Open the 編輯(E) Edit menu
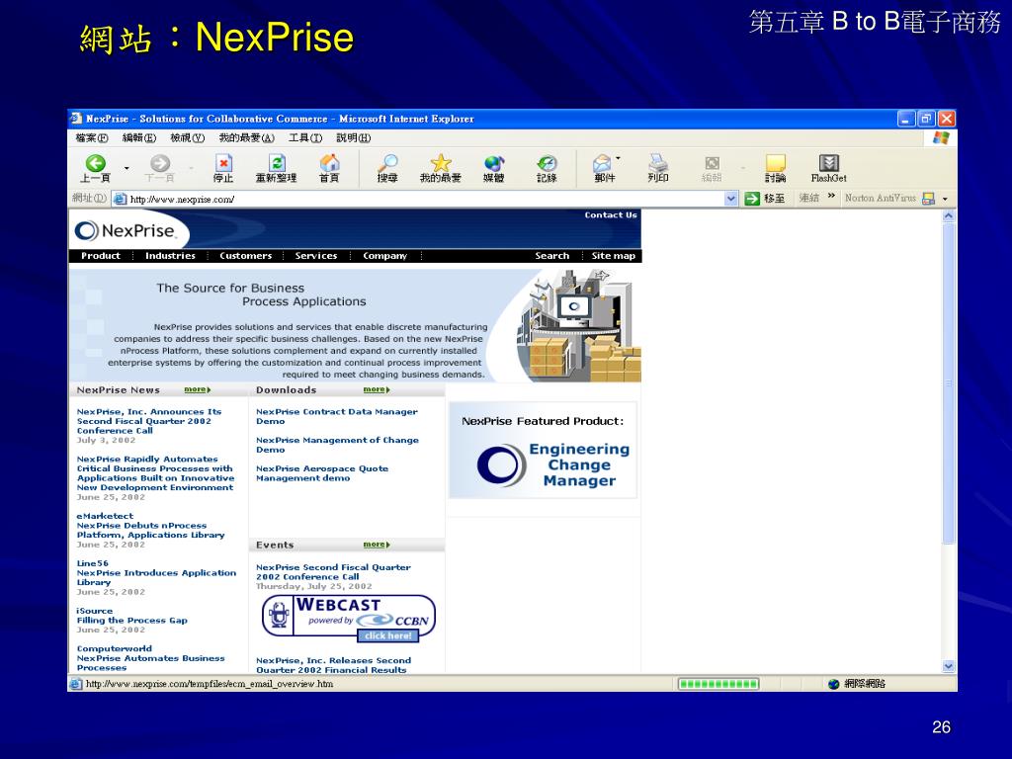This screenshot has width=1012, height=759. pyautogui.click(x=139, y=138)
